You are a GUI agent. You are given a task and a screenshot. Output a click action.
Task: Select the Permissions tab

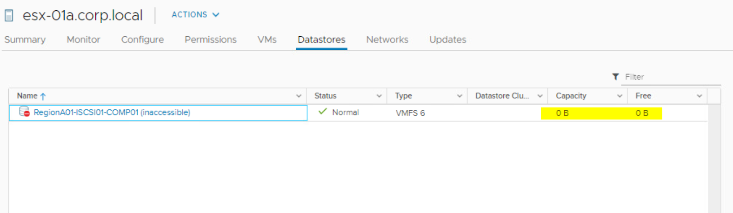click(210, 40)
